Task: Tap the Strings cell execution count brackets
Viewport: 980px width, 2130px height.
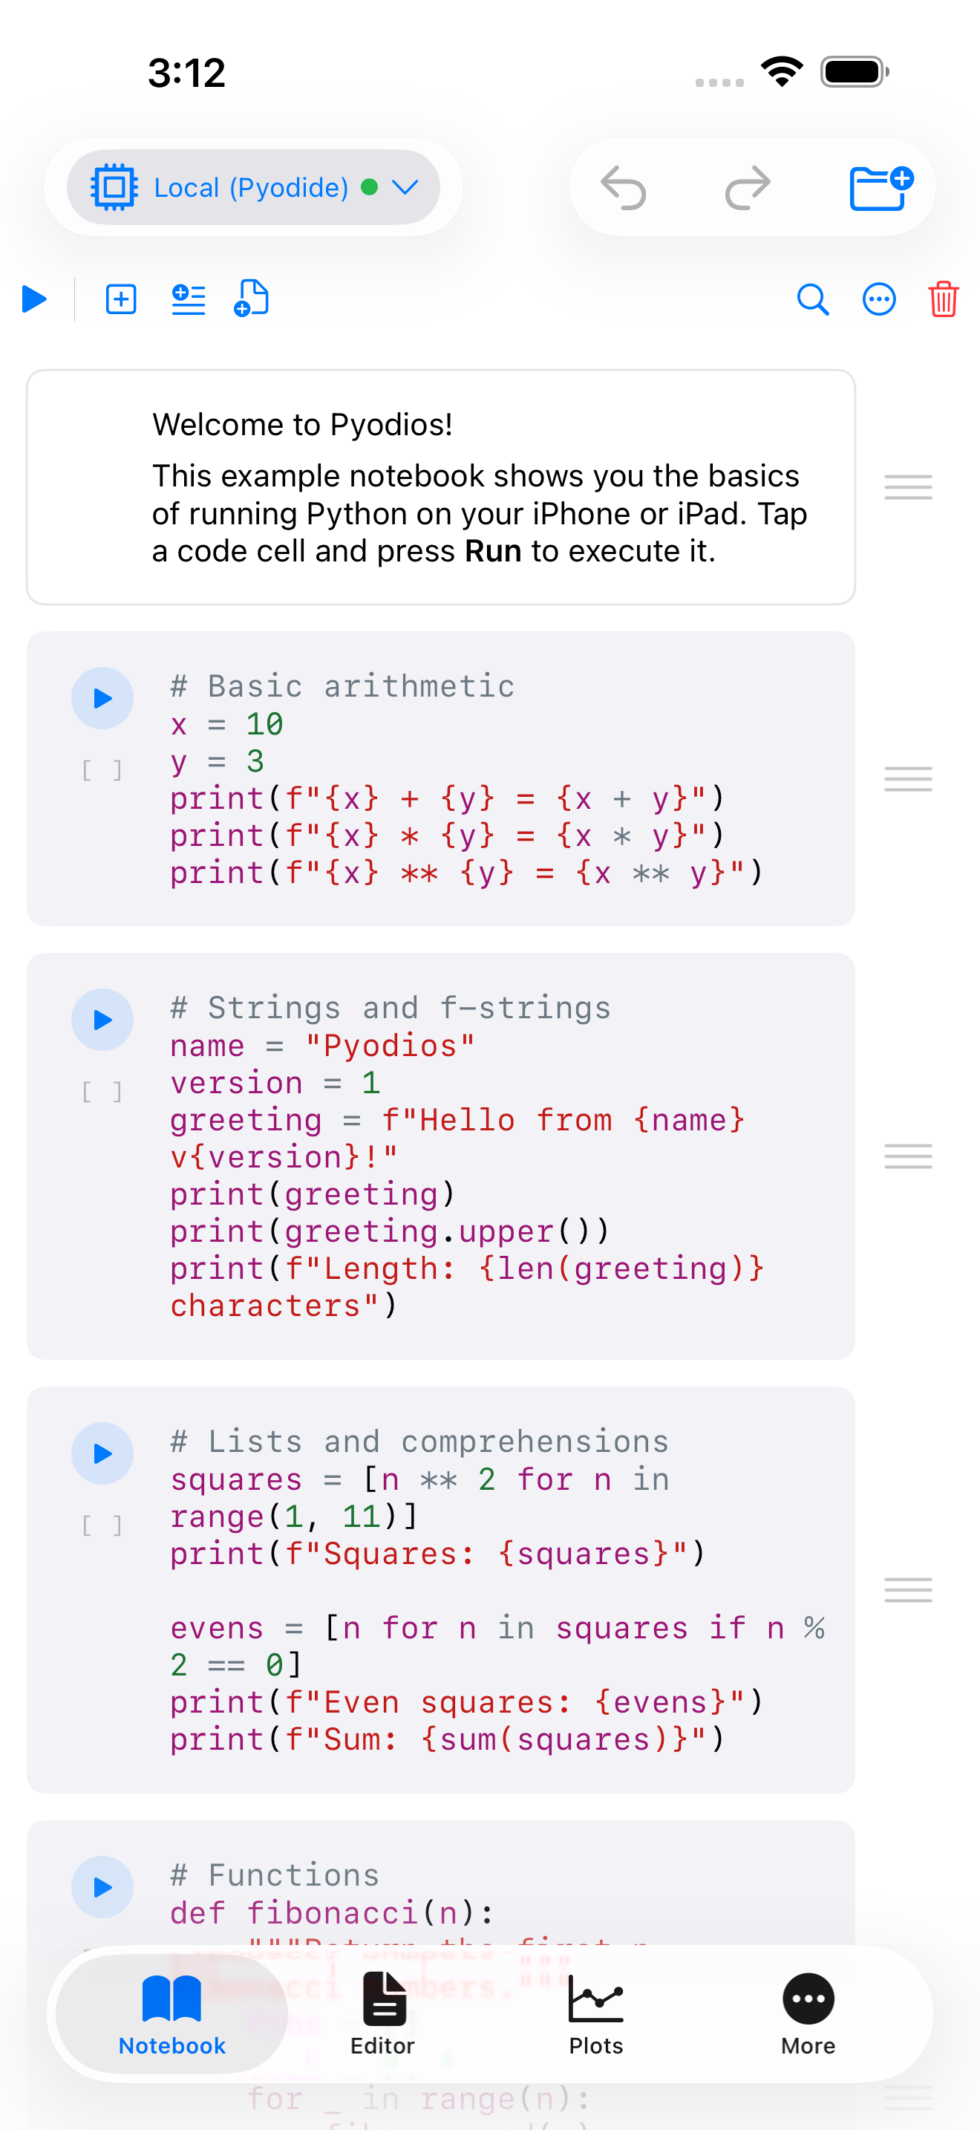Action: [x=102, y=1092]
